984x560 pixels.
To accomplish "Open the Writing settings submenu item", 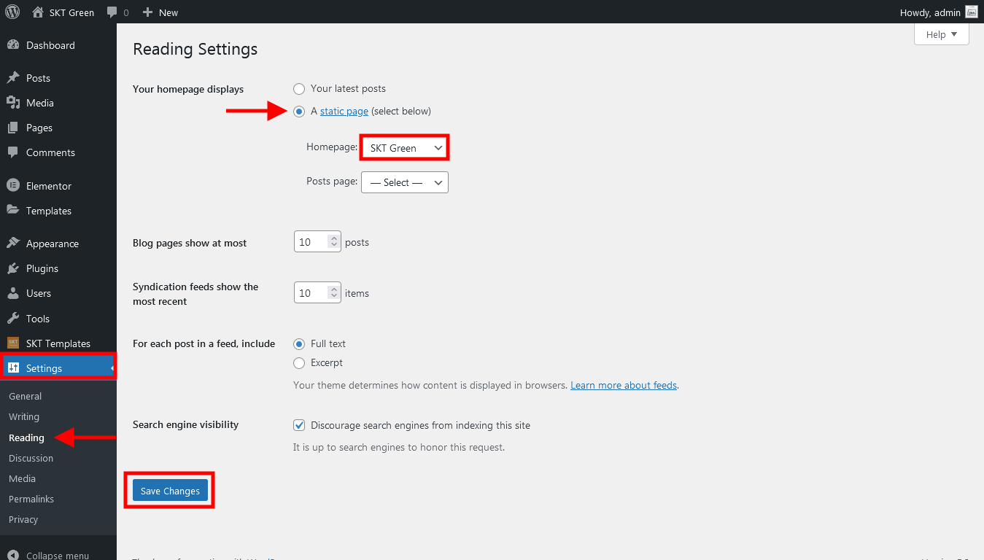I will 24,416.
